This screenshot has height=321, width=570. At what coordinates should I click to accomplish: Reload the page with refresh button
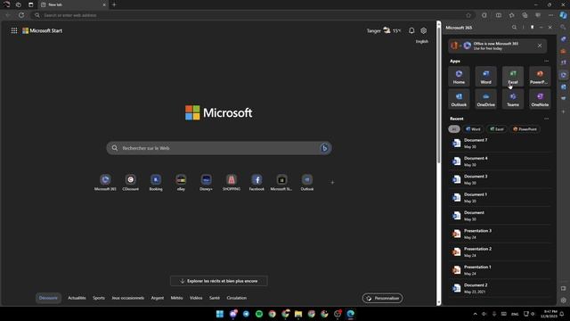click(x=21, y=15)
